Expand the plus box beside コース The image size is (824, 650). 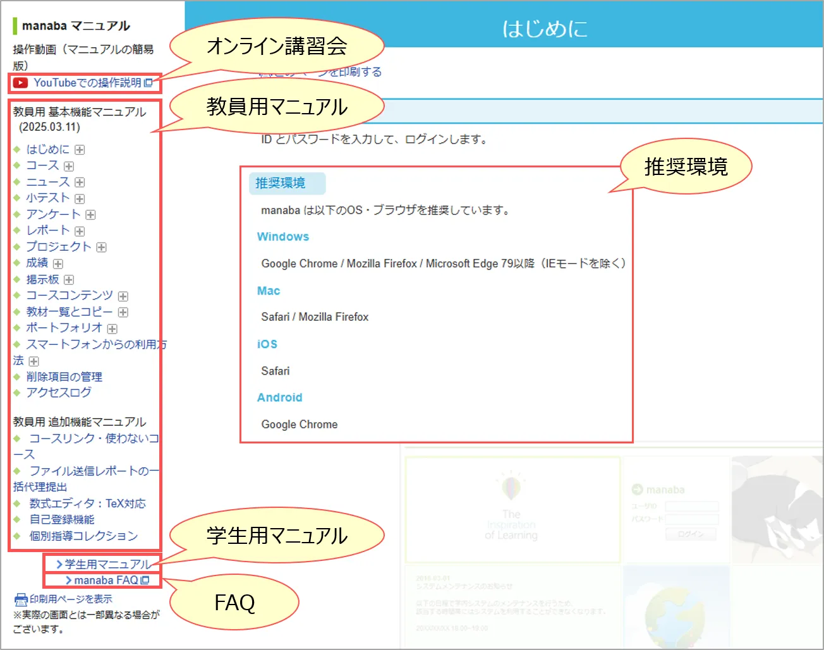click(x=69, y=166)
